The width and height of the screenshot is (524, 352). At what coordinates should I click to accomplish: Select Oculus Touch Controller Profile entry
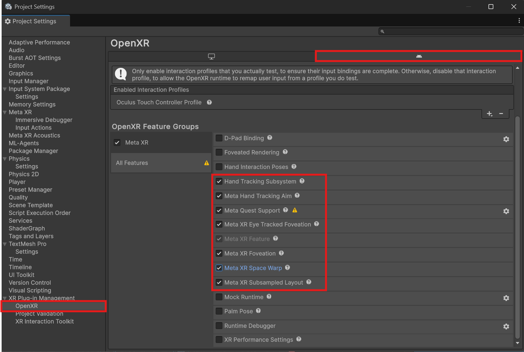(x=159, y=102)
